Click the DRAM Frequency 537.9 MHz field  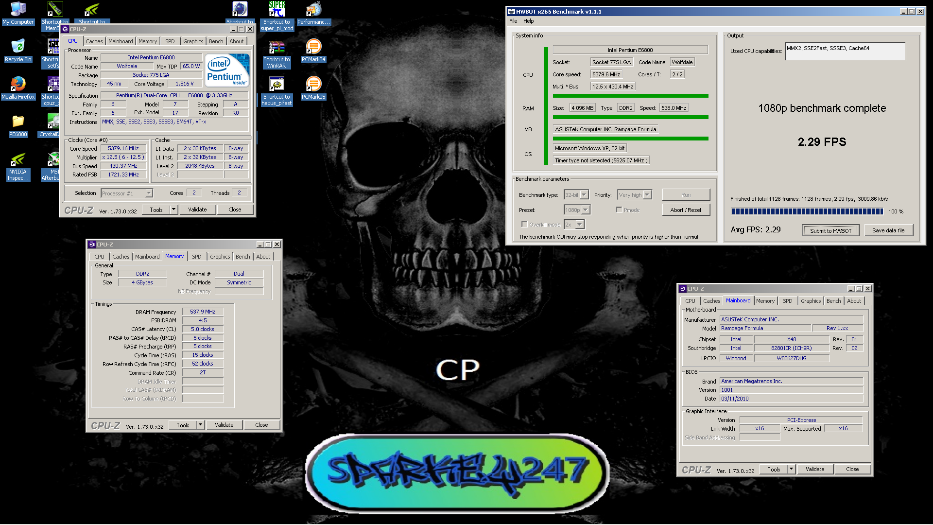[x=203, y=312]
